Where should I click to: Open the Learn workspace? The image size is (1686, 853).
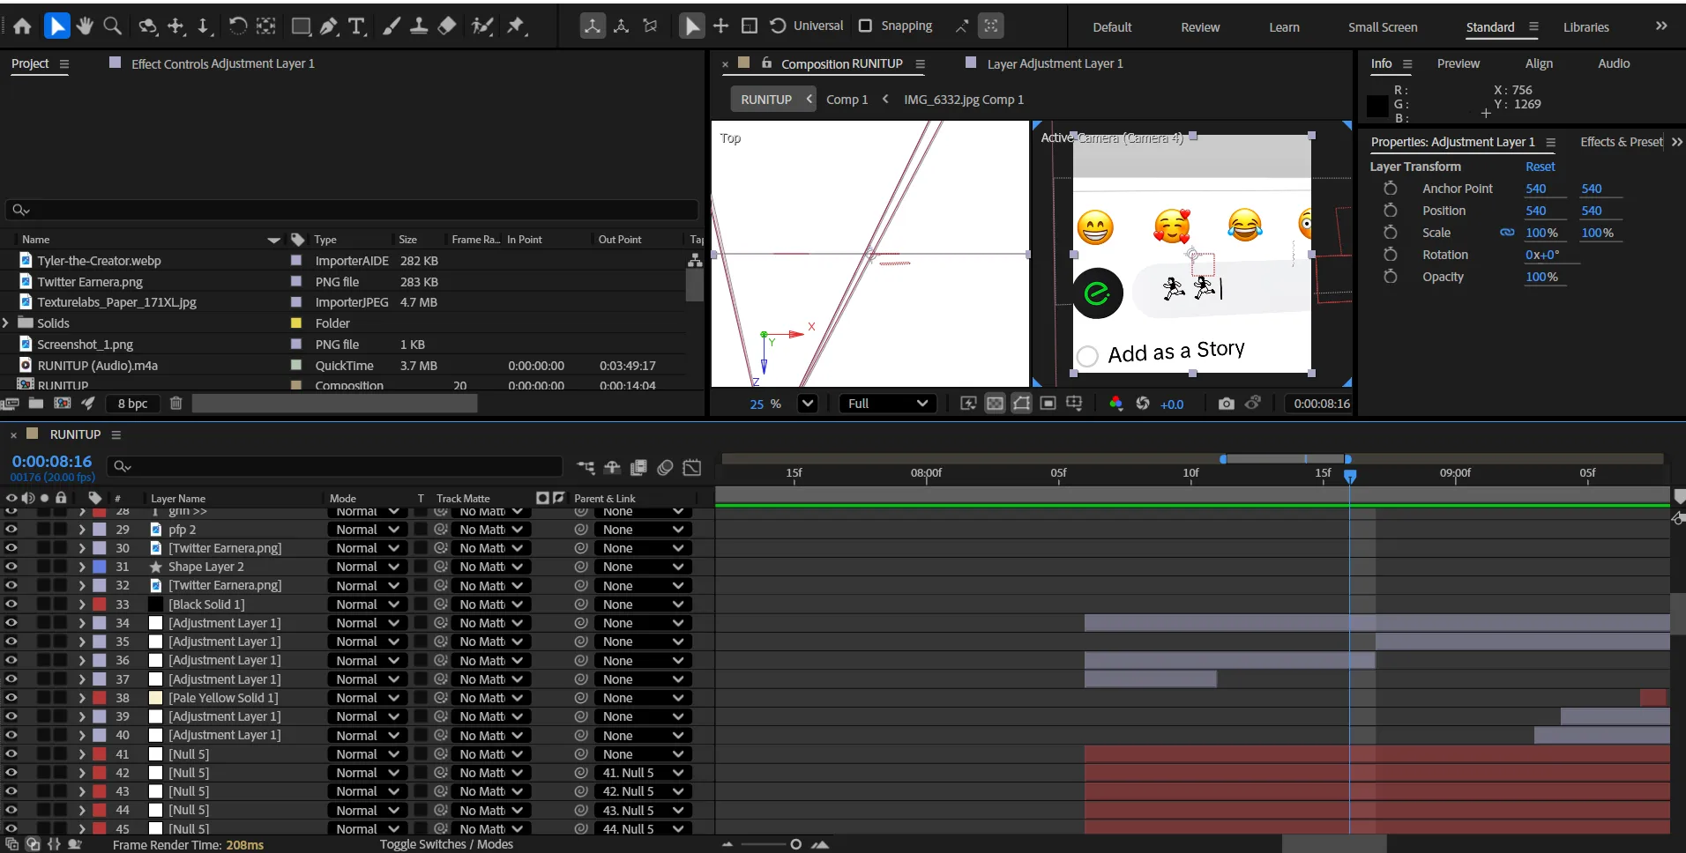click(1283, 27)
